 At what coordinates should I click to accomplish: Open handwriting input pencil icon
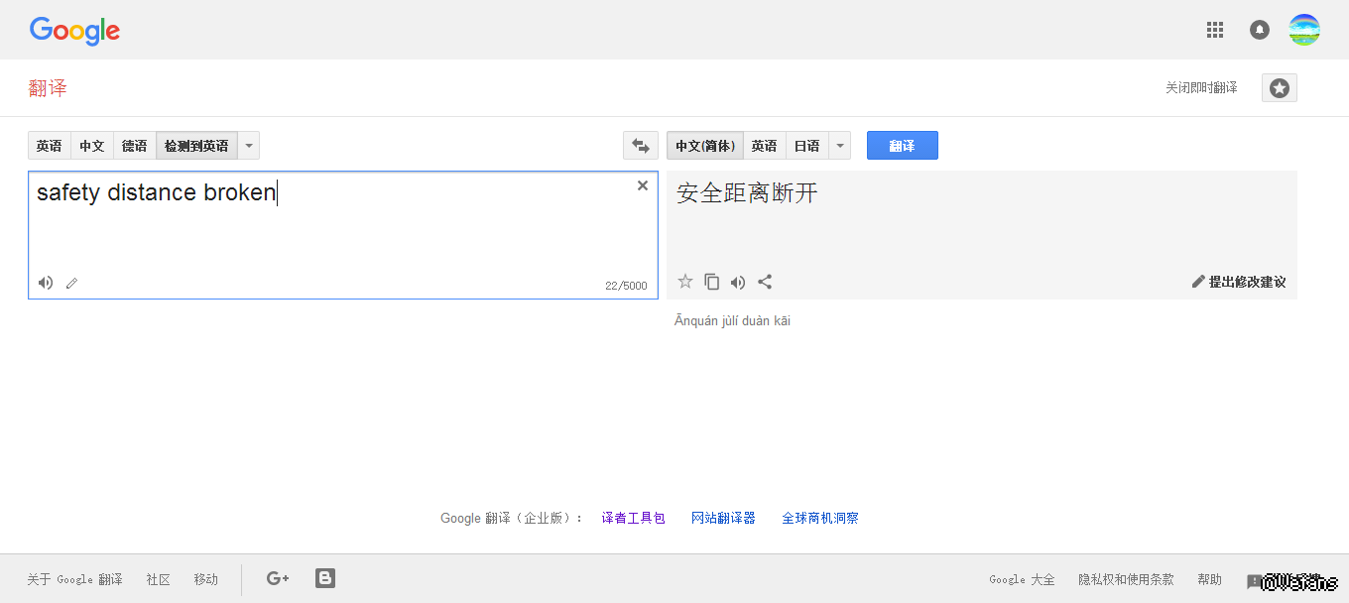tap(71, 284)
